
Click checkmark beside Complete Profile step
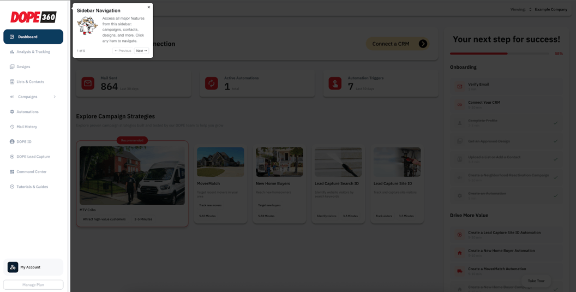[x=556, y=123]
